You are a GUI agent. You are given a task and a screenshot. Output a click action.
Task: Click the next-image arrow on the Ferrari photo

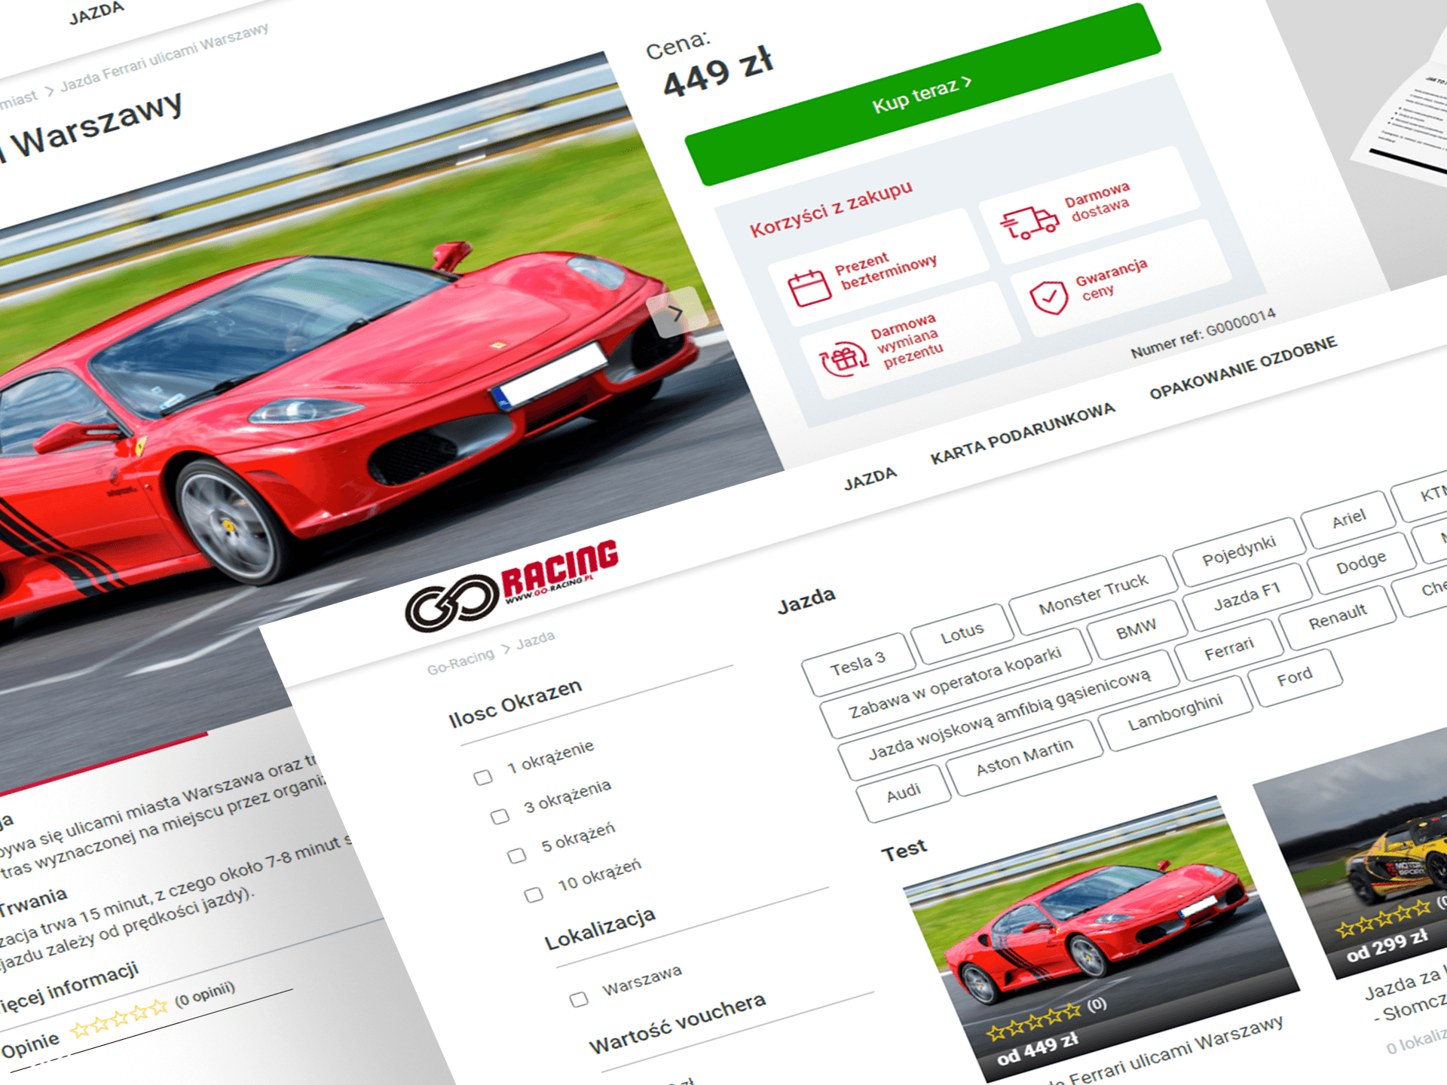coord(676,313)
